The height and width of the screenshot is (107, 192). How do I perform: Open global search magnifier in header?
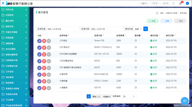click(173, 3)
